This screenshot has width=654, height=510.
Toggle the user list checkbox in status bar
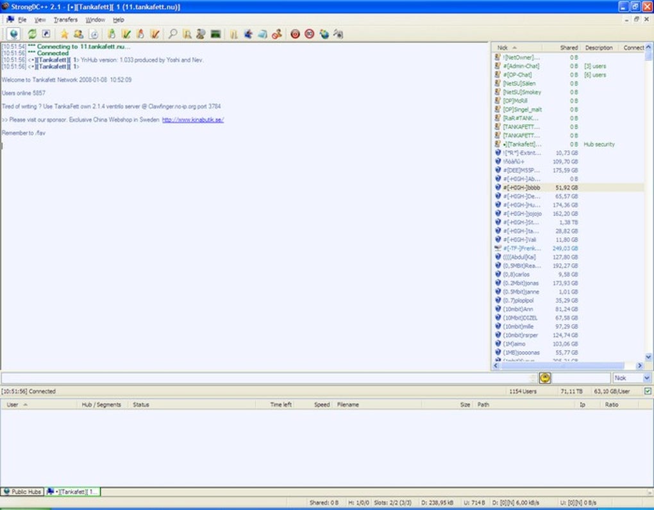(648, 391)
